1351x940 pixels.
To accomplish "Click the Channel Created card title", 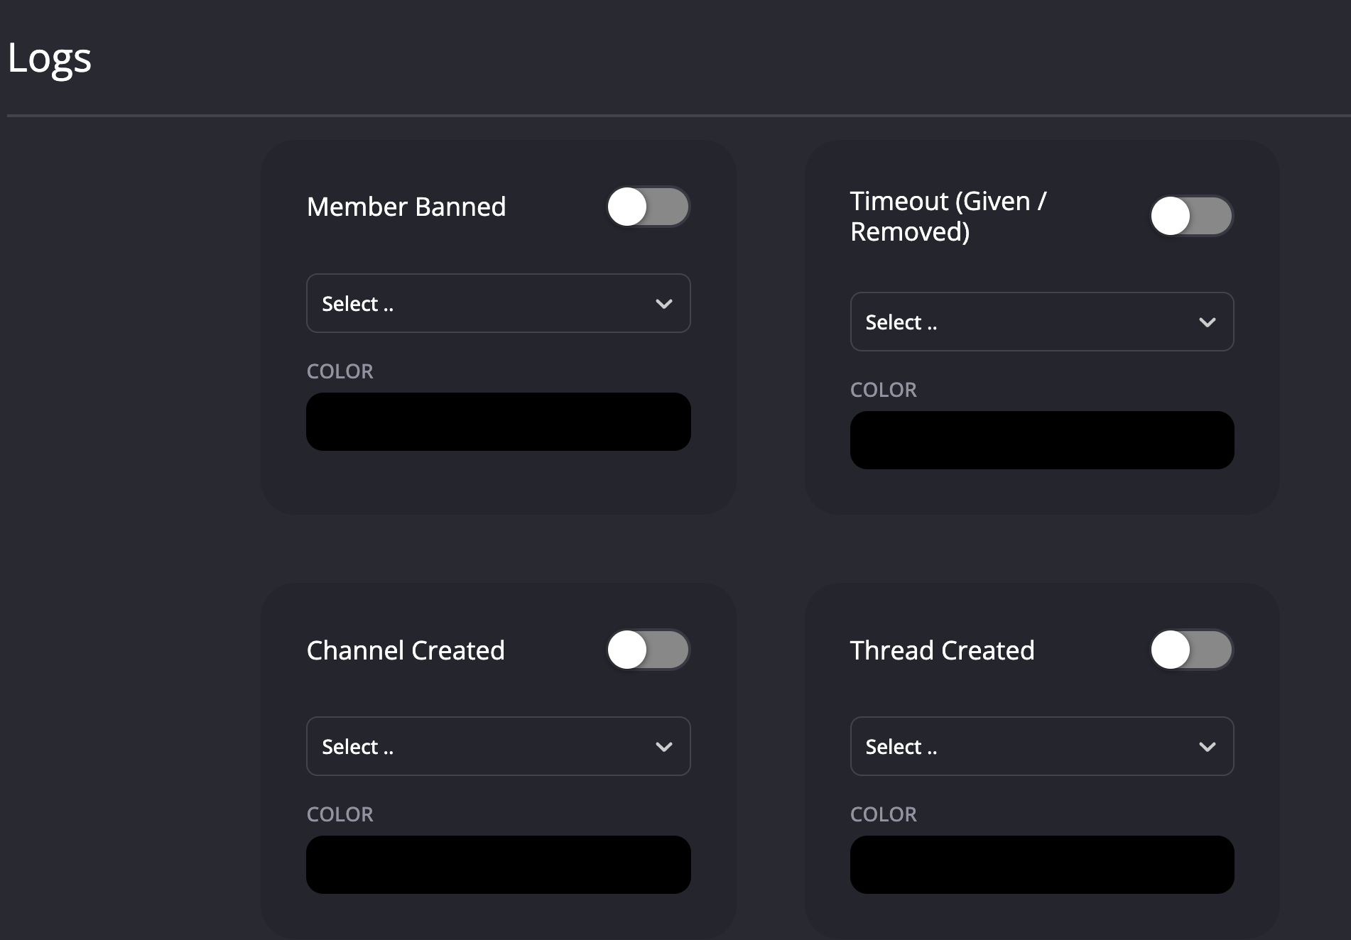I will coord(406,650).
